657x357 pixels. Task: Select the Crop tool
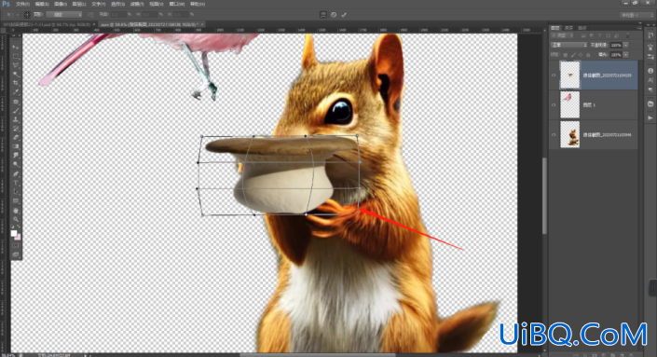[x=16, y=83]
